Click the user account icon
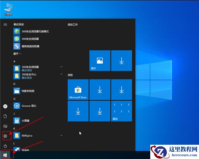 click(x=5, y=106)
